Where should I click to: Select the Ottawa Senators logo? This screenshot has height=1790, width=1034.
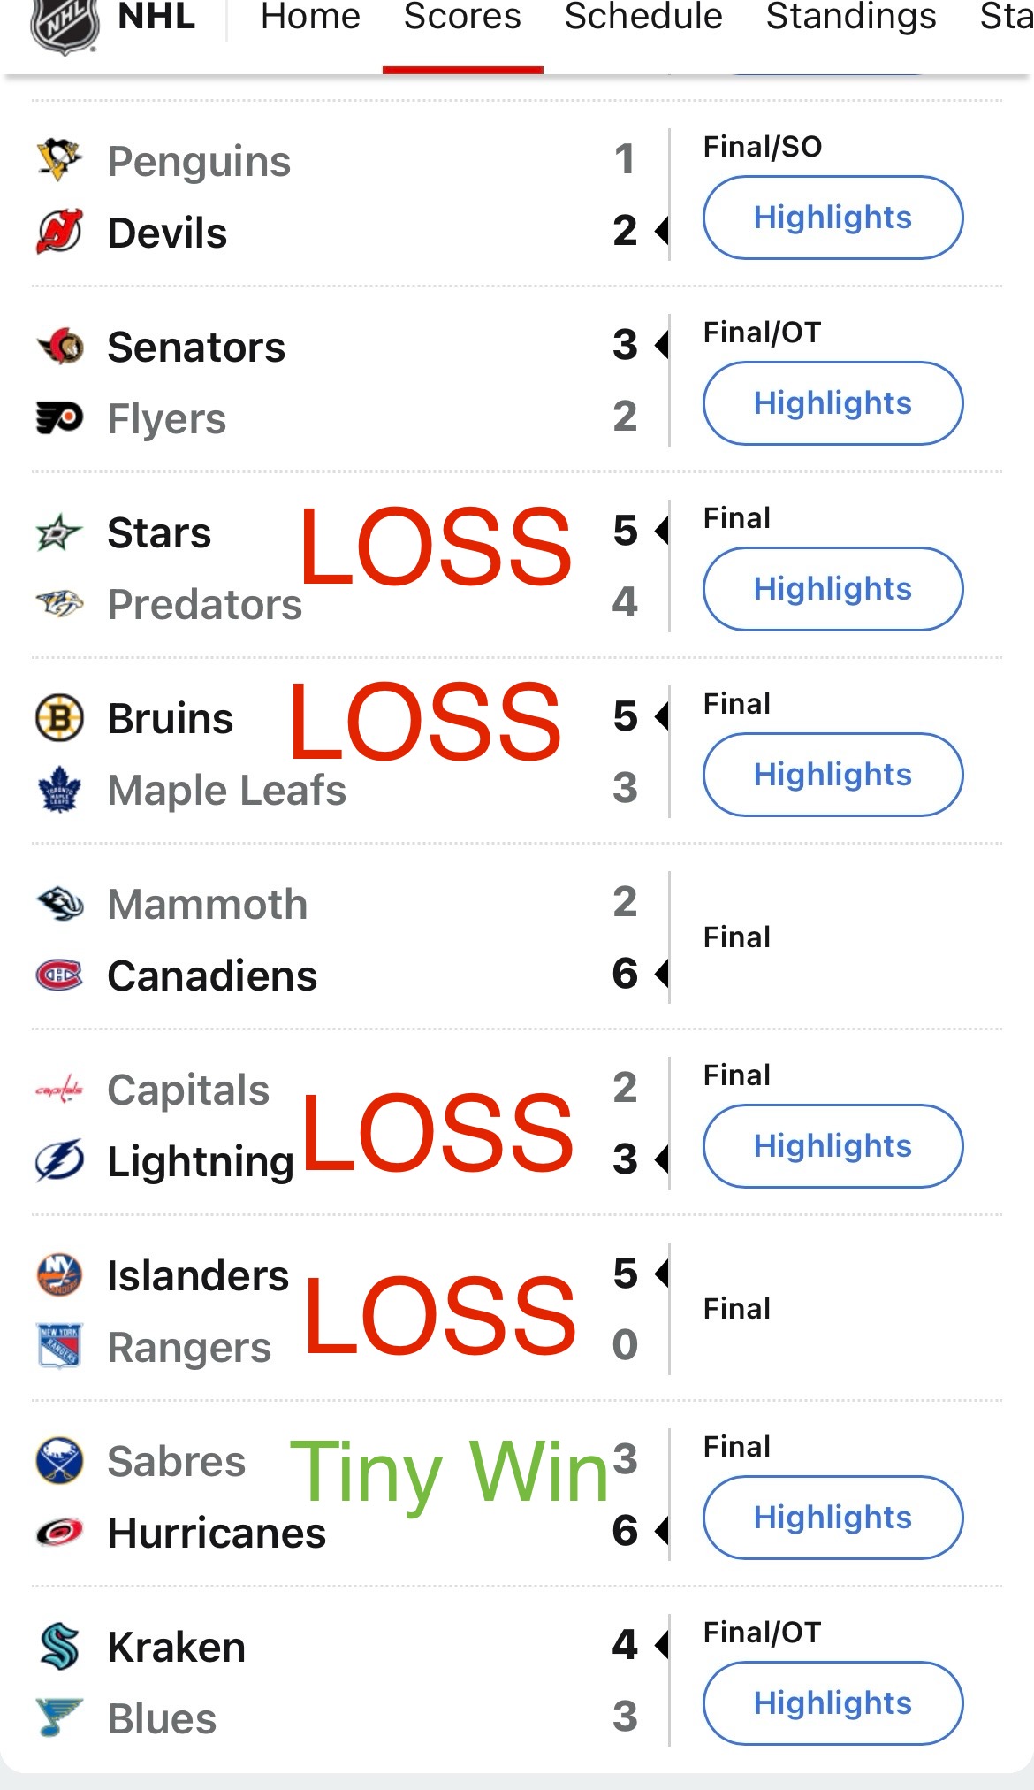click(59, 347)
